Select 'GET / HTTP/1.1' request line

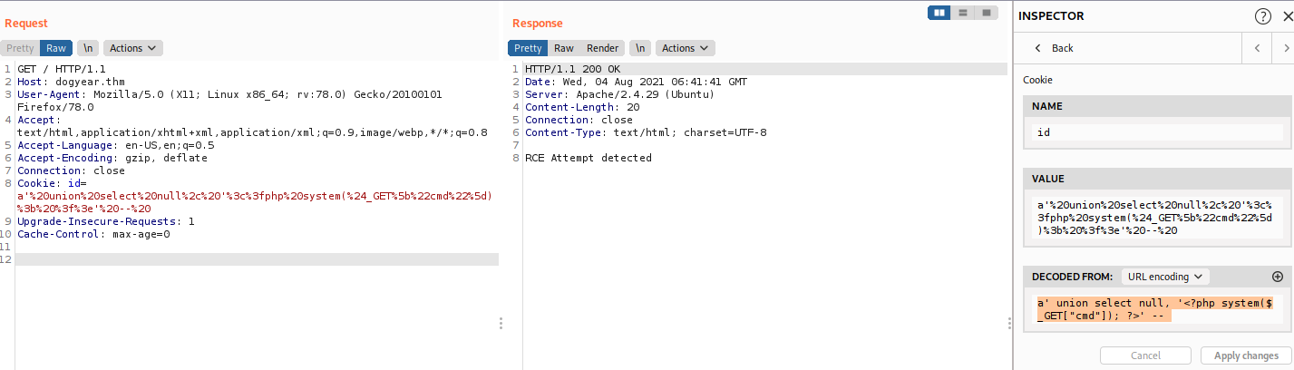pyautogui.click(x=61, y=69)
